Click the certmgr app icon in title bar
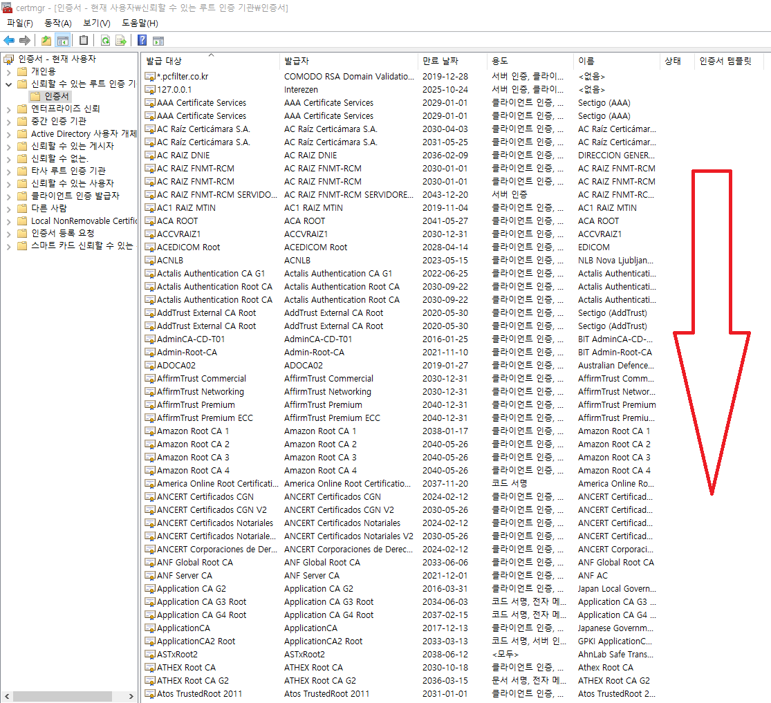 [x=6, y=8]
